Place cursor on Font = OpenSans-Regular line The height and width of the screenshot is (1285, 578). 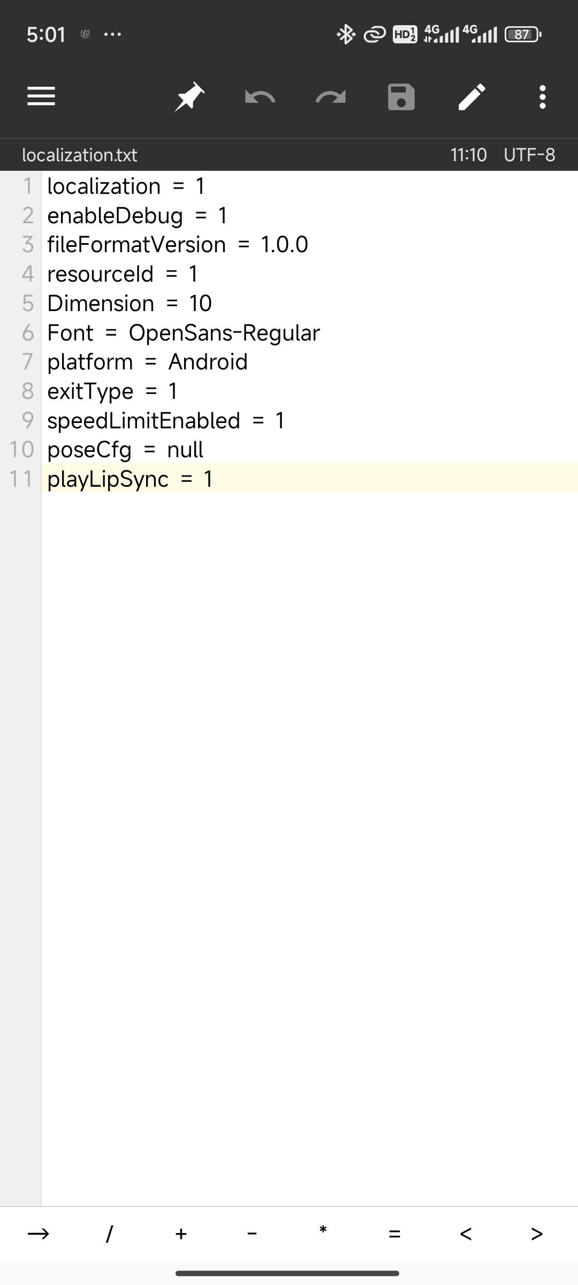184,332
